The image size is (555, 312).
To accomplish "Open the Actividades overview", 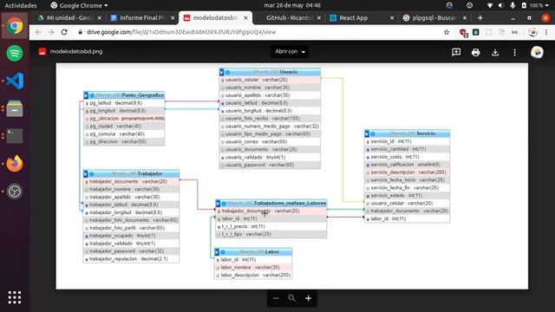I will point(21,5).
